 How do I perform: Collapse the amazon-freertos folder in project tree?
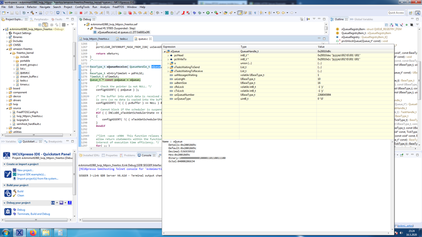(7, 49)
